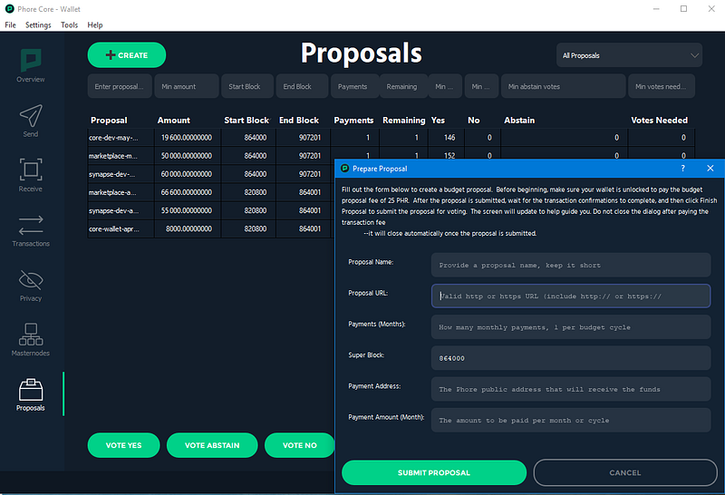Image resolution: width=725 pixels, height=495 pixels.
Task: Click the Remaining filter box
Action: pos(403,86)
